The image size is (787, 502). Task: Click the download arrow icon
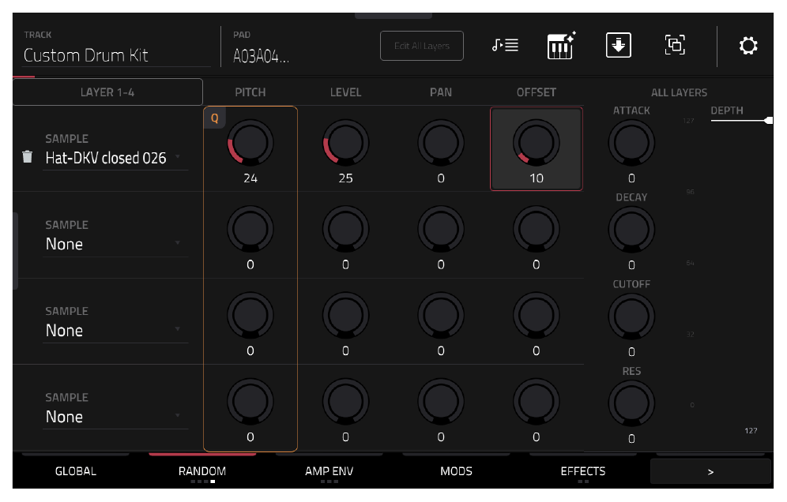click(619, 45)
